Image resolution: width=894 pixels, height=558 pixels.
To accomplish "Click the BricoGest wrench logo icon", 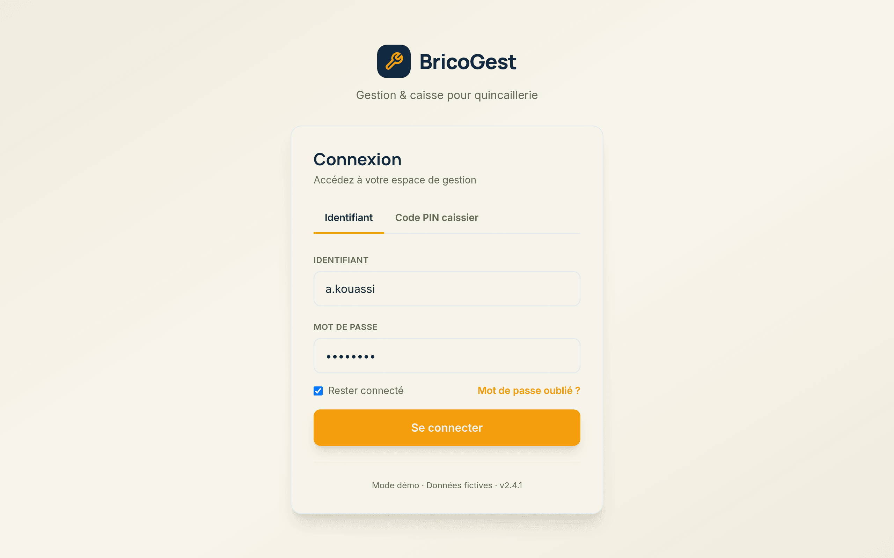I will (394, 61).
